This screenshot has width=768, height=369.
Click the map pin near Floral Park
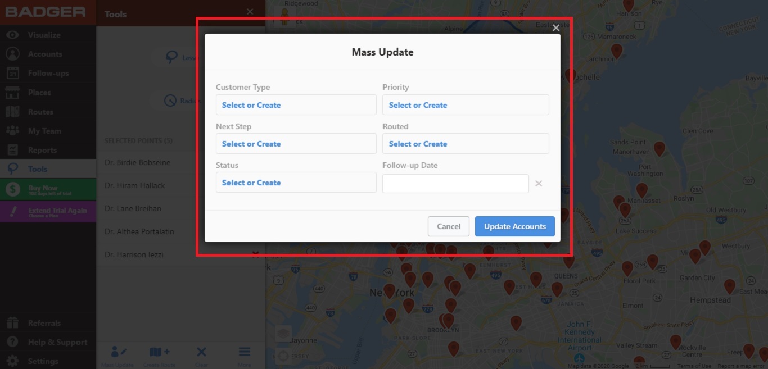[x=628, y=269]
